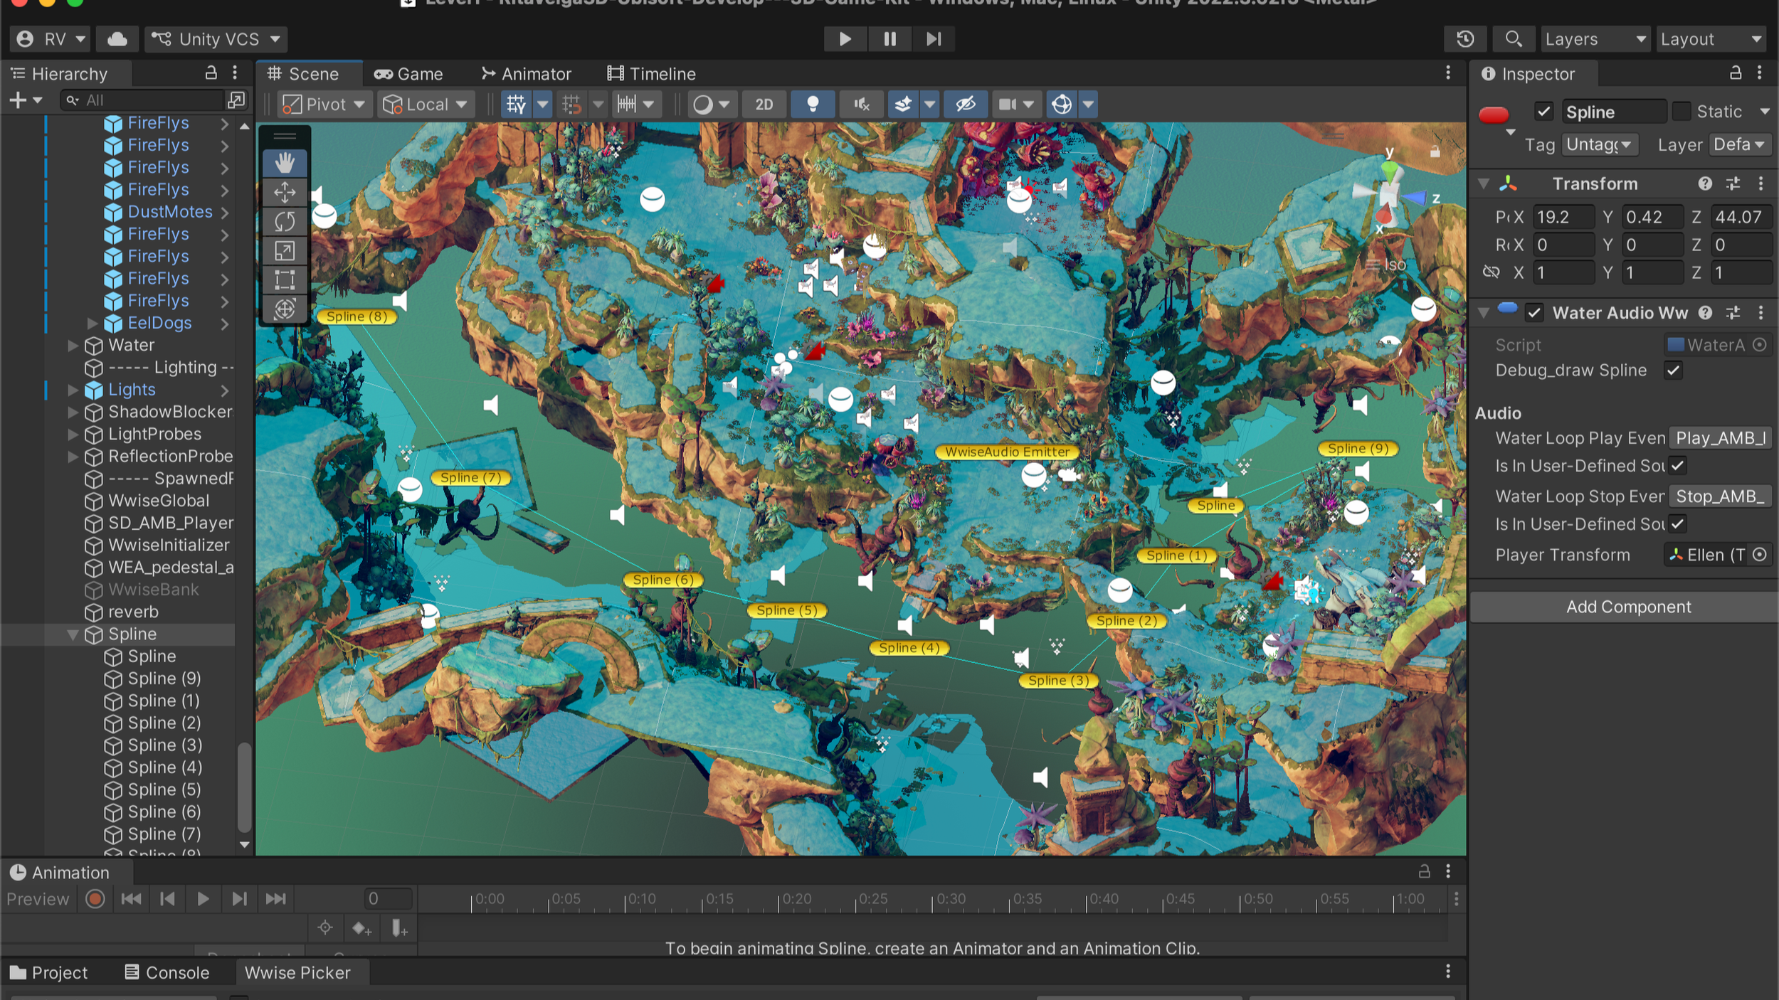Select the Hand view tool

pos(285,163)
